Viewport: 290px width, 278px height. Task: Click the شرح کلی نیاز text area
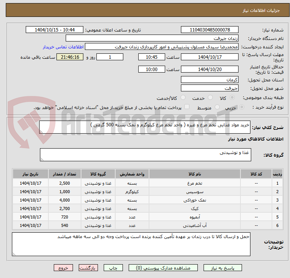tap(145, 127)
